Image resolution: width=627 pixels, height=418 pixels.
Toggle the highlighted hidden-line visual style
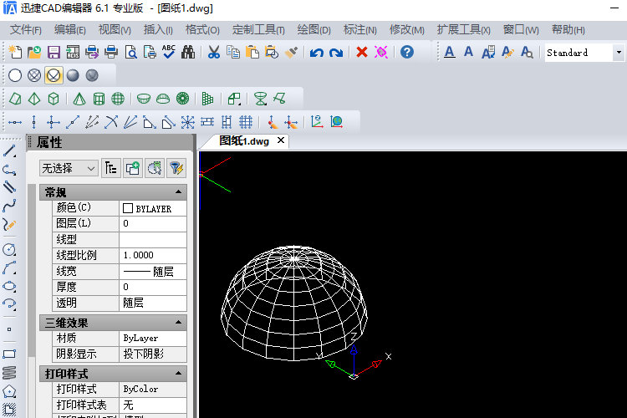coord(54,75)
